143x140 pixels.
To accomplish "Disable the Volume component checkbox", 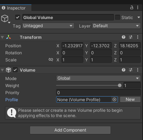I will (15, 70).
